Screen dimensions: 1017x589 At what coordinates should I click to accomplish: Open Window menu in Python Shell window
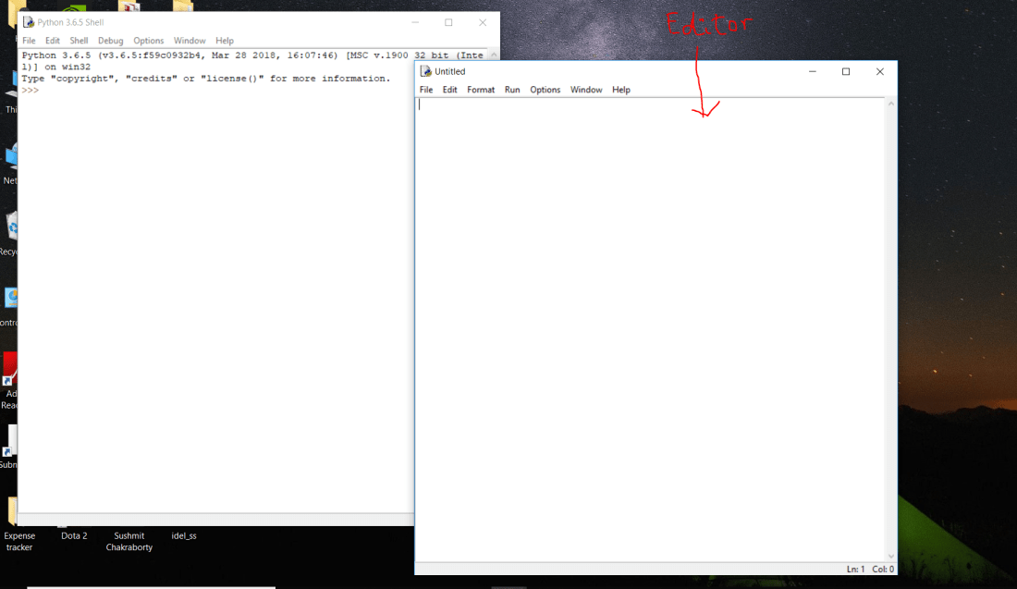pyautogui.click(x=190, y=40)
